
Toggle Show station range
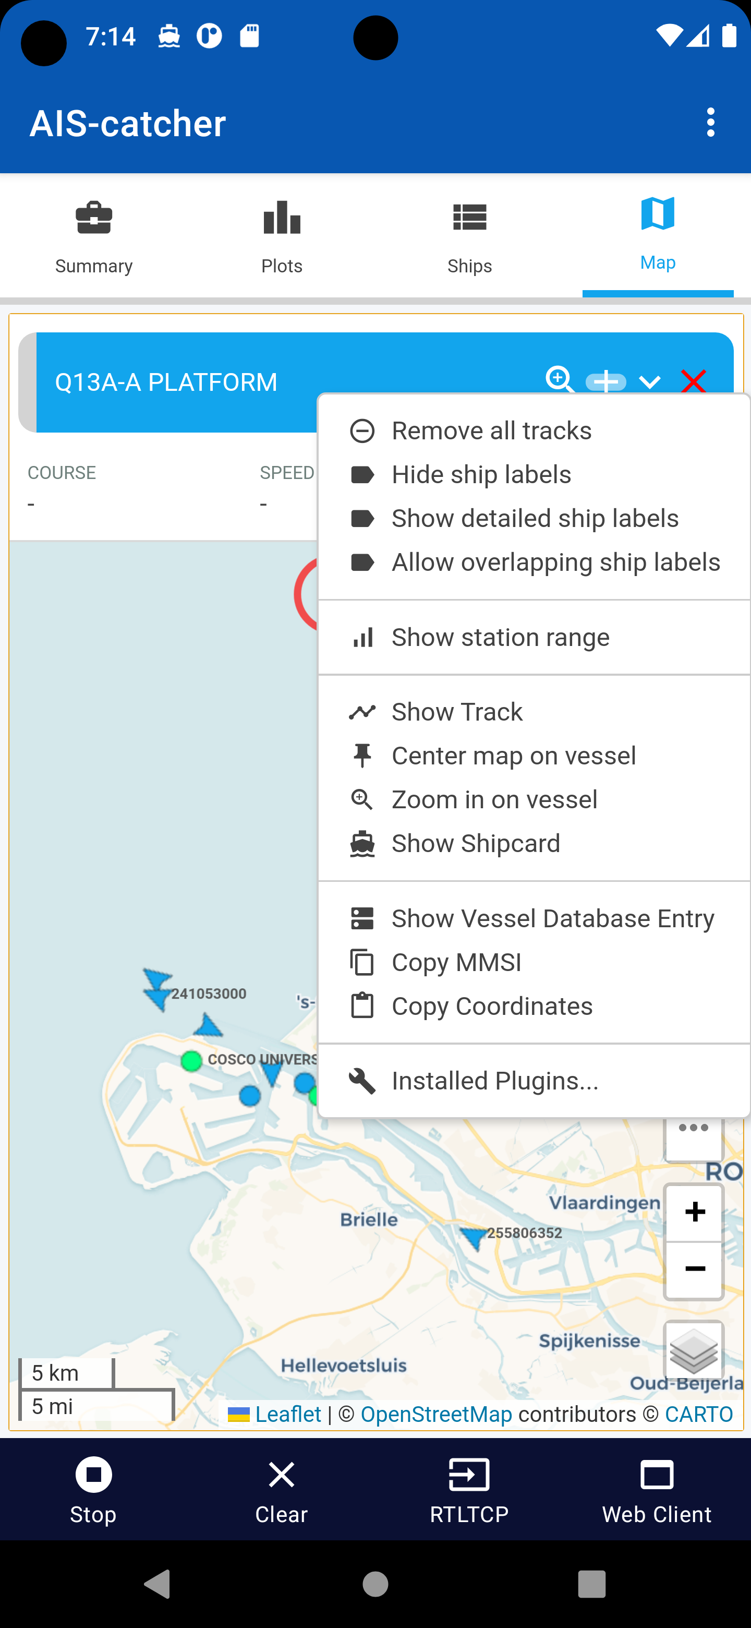500,637
